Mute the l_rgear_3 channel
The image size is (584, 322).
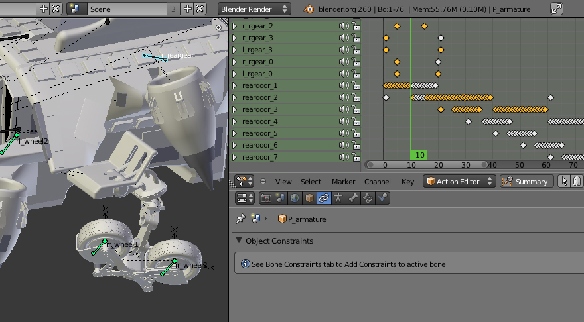coord(343,50)
